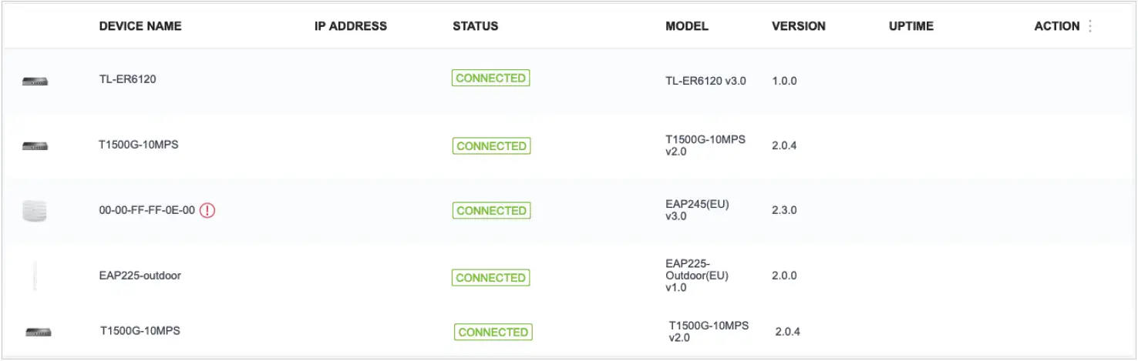Screen dimensions: 1138x361
Task: Click the MODEL column header
Action: point(687,26)
